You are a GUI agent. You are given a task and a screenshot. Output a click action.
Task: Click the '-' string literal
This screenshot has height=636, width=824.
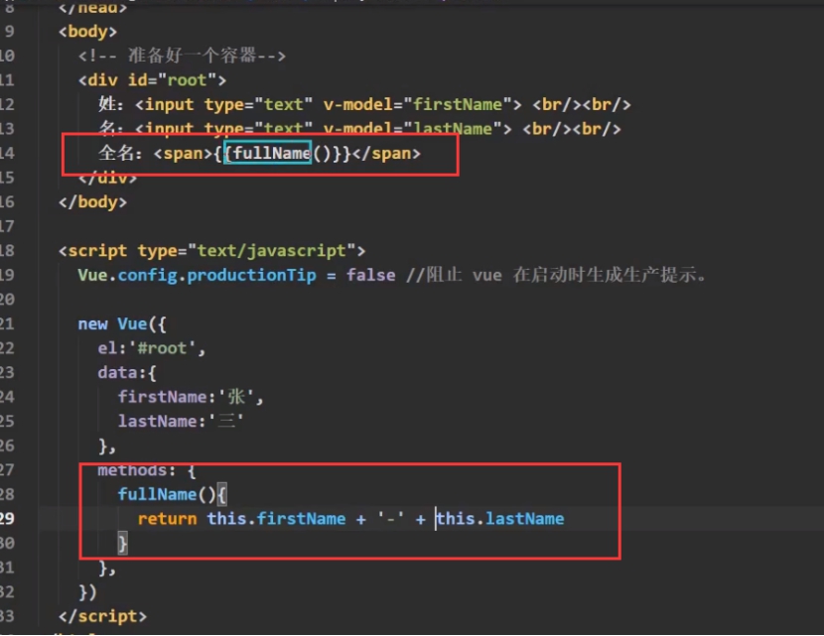click(390, 519)
